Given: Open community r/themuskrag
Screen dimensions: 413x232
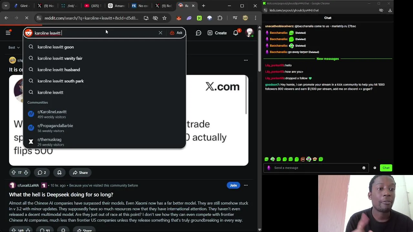Looking at the screenshot, I should [x=105, y=142].
